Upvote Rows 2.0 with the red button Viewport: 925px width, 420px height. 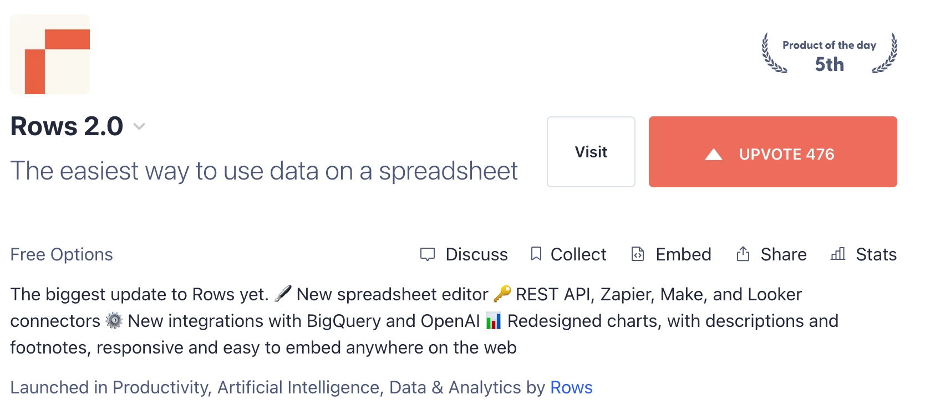tap(772, 152)
